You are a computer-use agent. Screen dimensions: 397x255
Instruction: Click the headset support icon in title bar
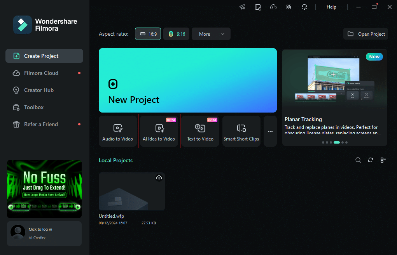(304, 7)
